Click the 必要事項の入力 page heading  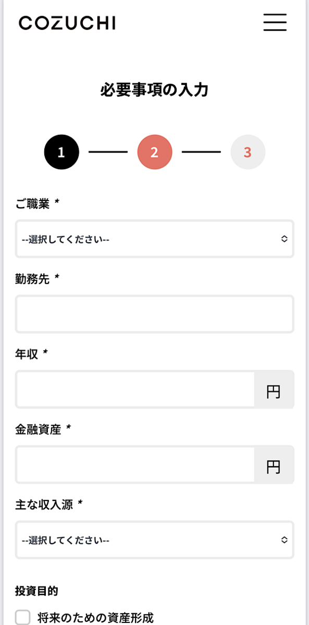154,89
